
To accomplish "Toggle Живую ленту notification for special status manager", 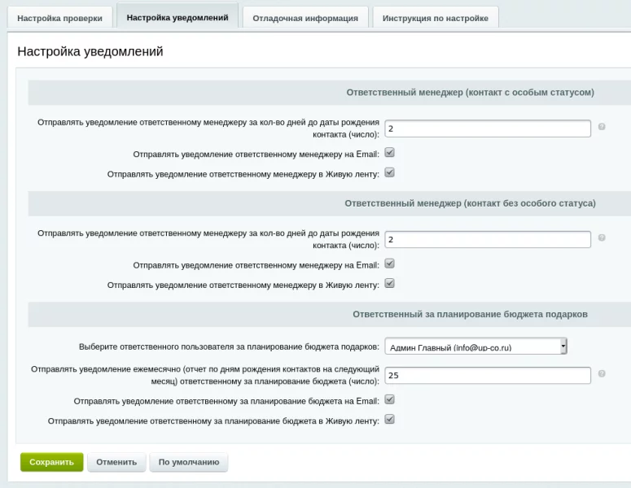I will tap(389, 172).
